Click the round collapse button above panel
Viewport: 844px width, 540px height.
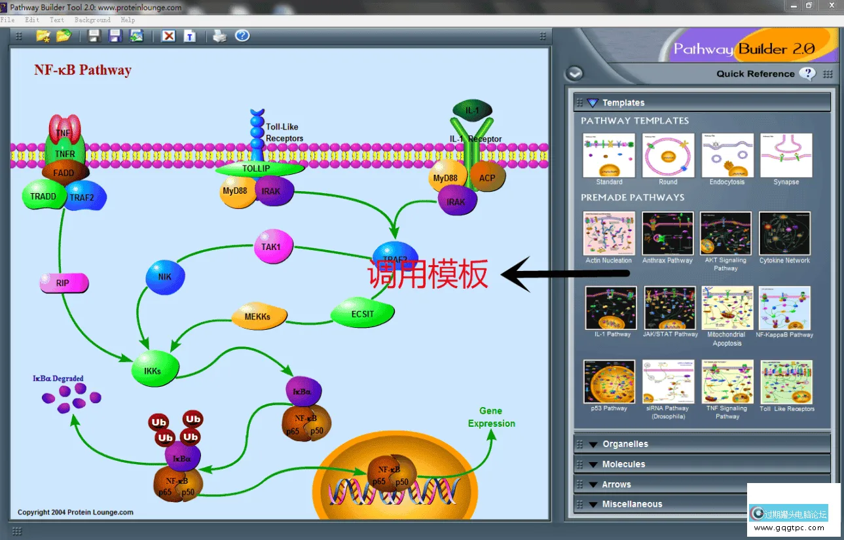coord(574,74)
